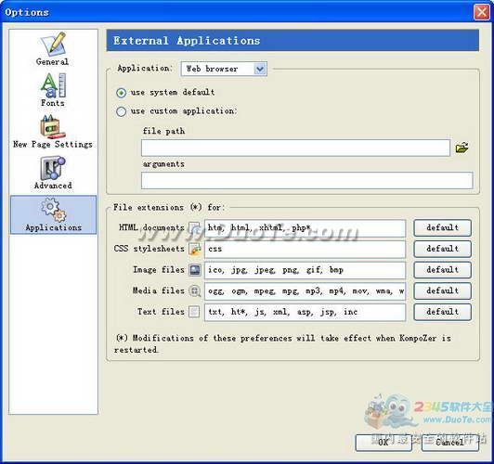
Task: Edit the Text files extensions field
Action: (x=305, y=312)
